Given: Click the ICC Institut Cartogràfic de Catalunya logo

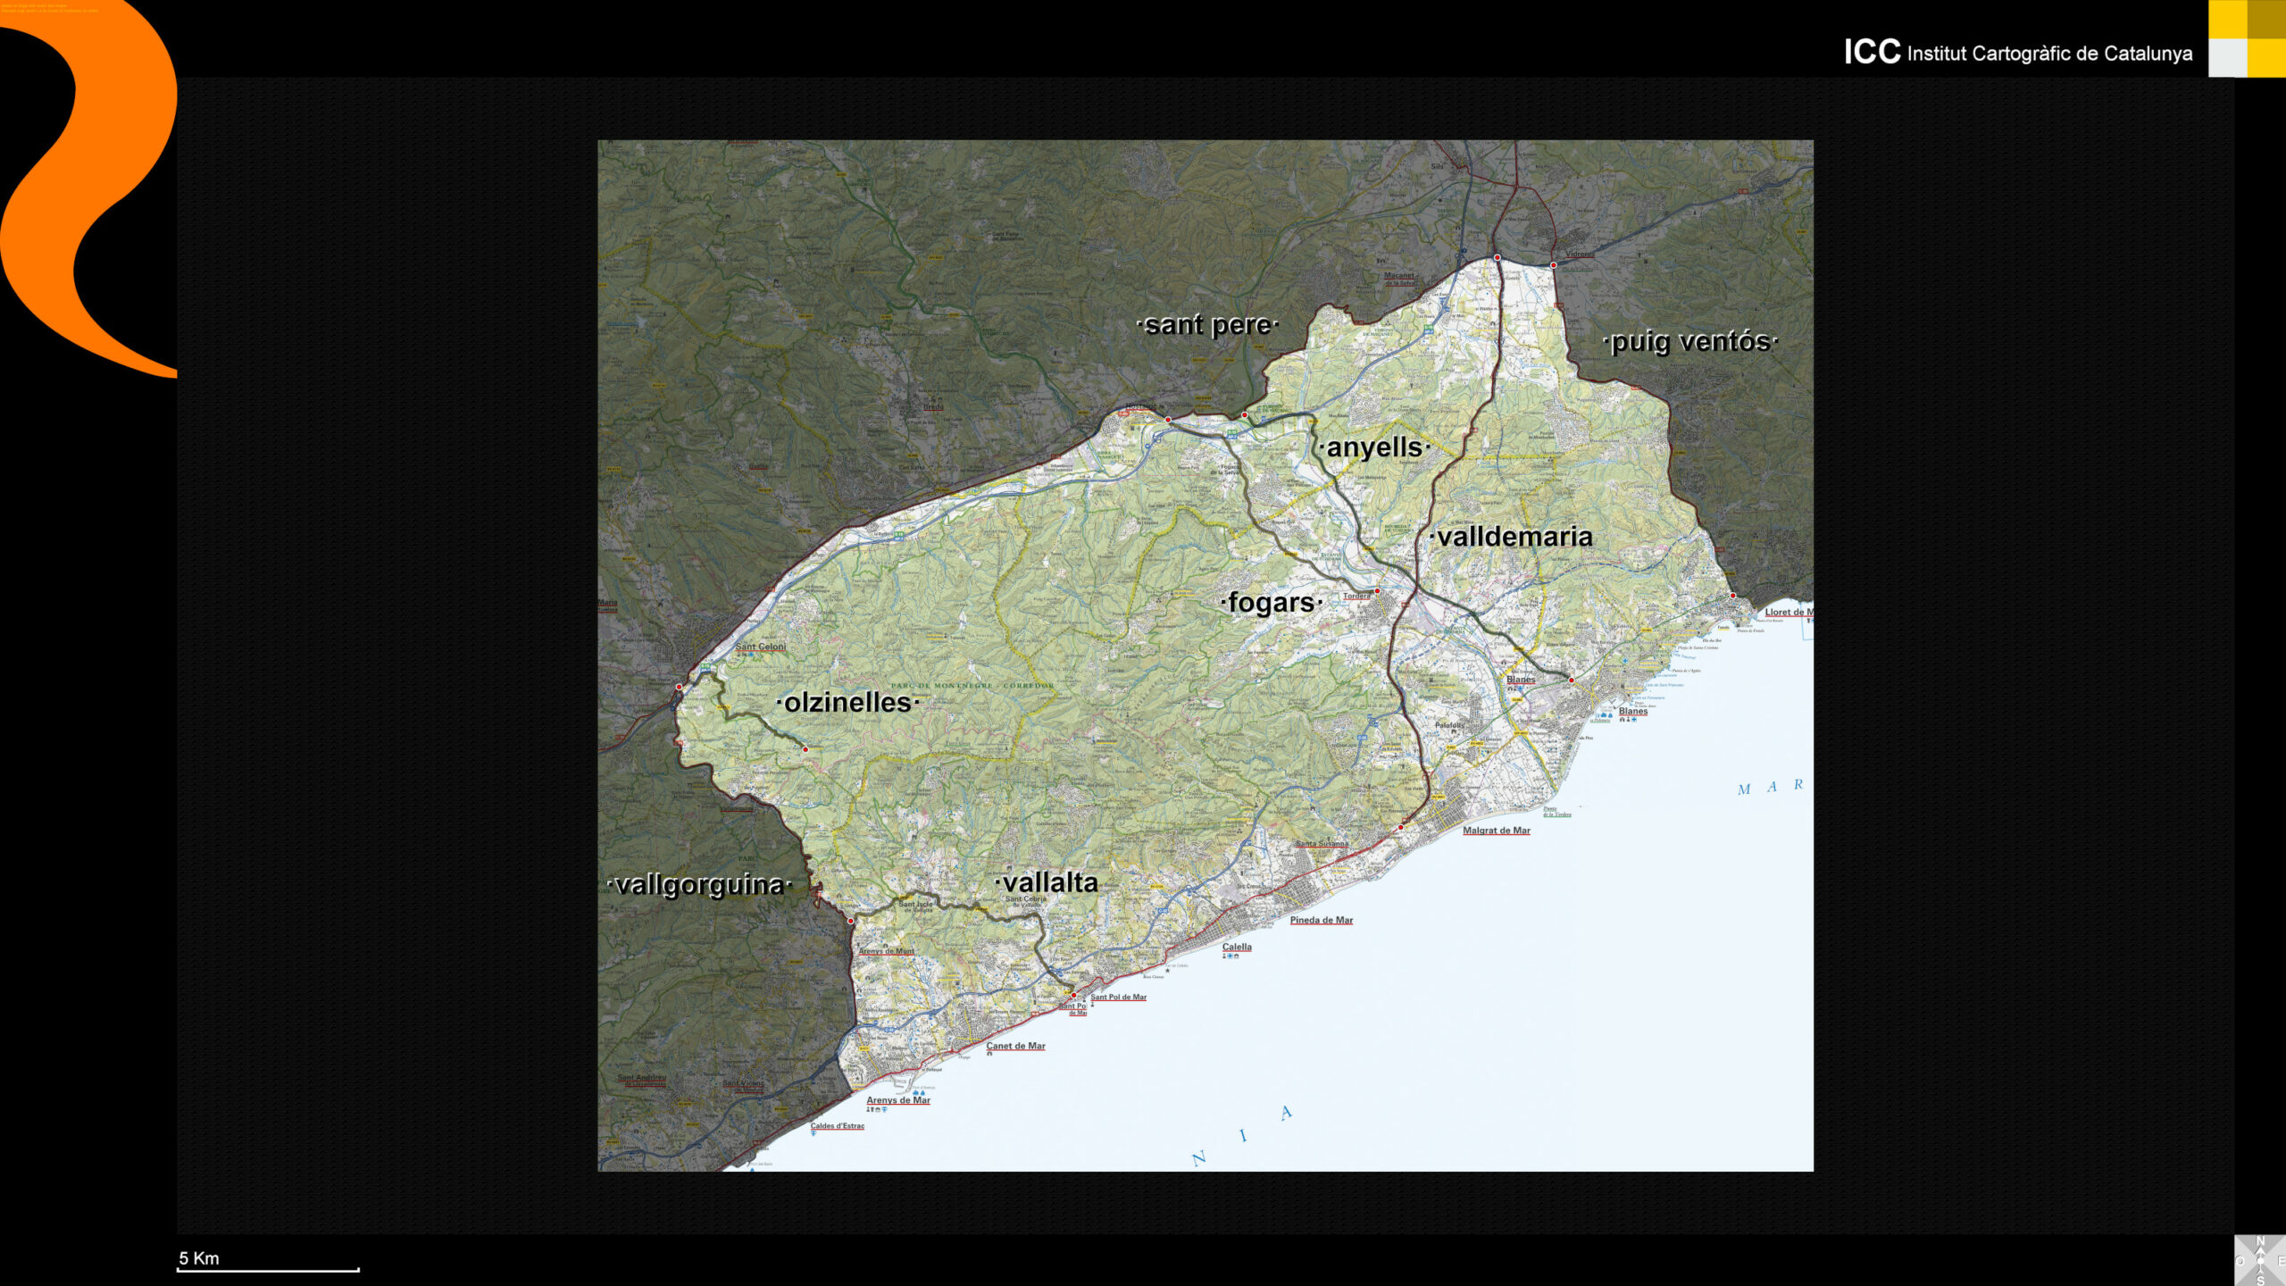Looking at the screenshot, I should [2018, 53].
